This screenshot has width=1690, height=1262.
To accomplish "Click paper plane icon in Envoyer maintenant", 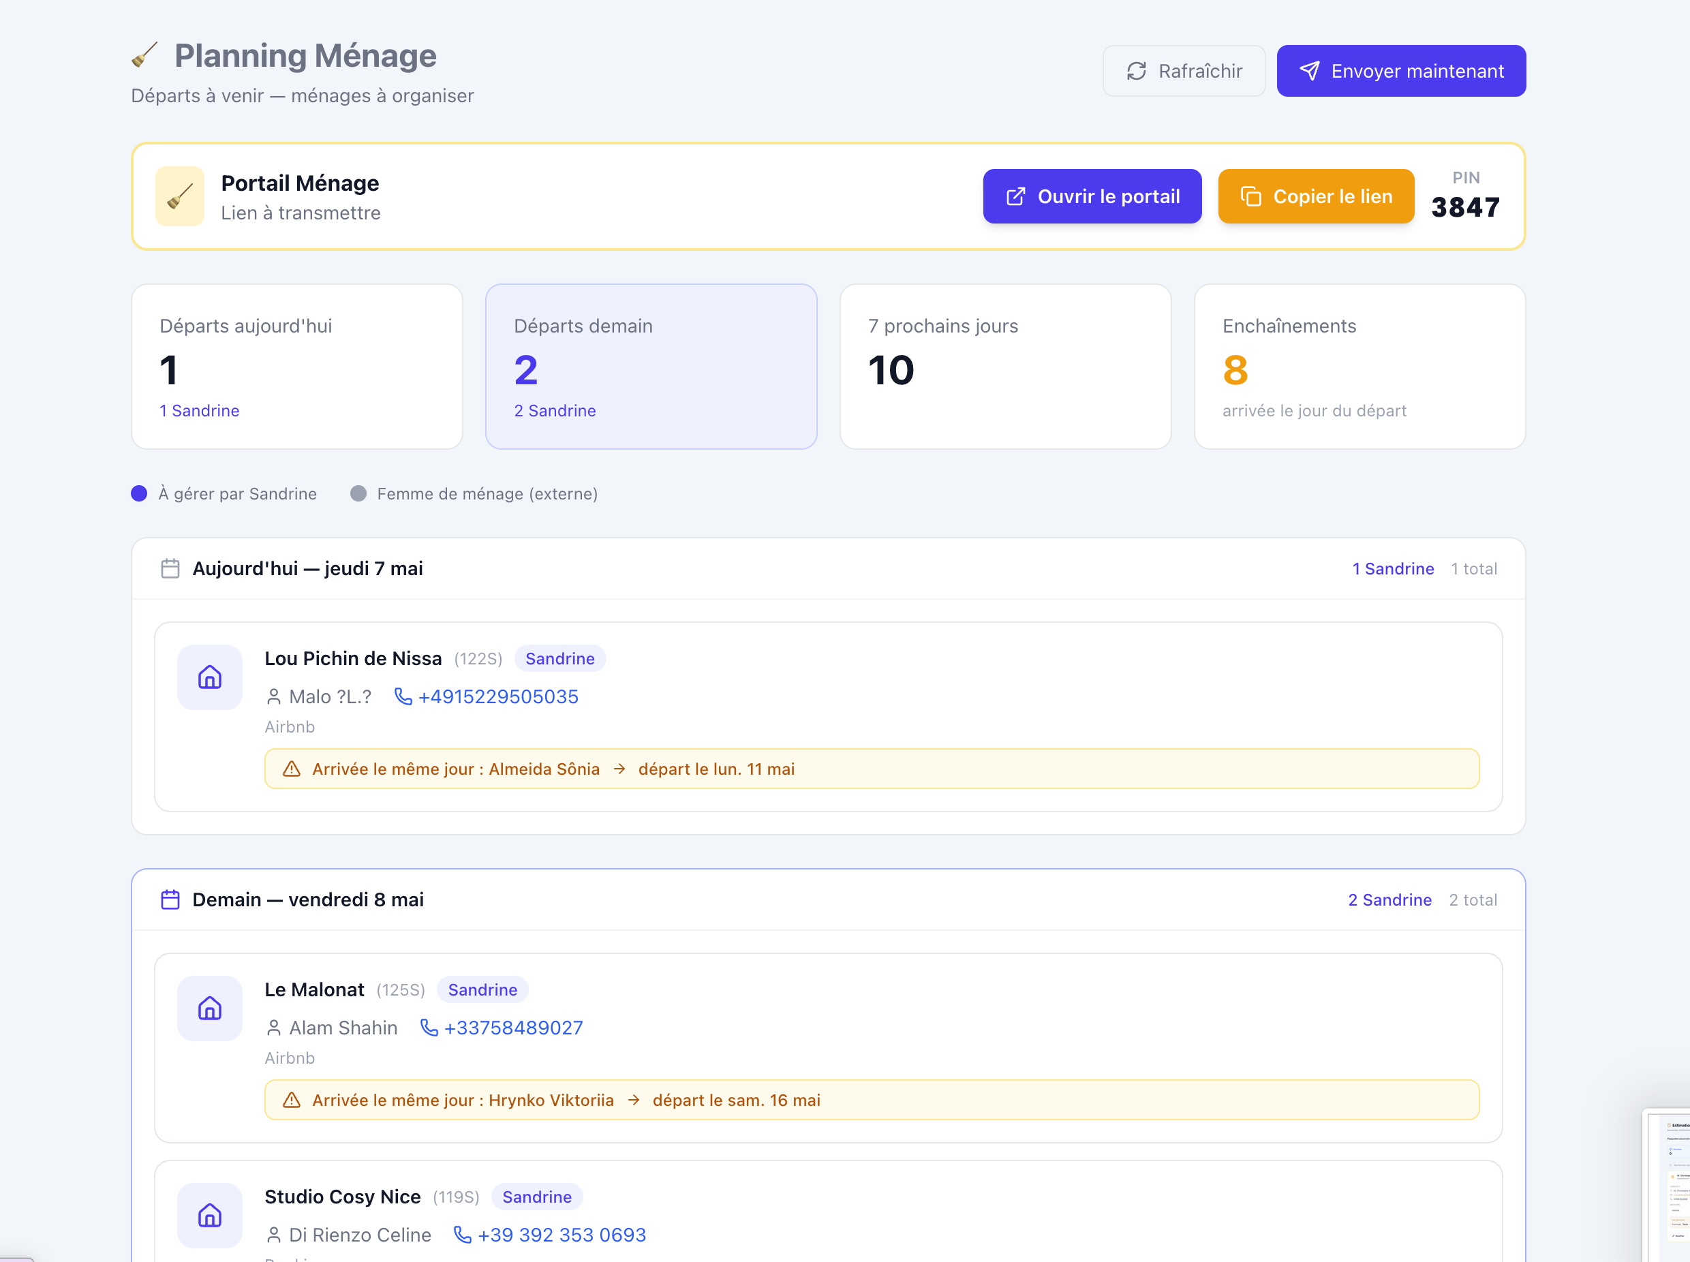I will tap(1310, 71).
